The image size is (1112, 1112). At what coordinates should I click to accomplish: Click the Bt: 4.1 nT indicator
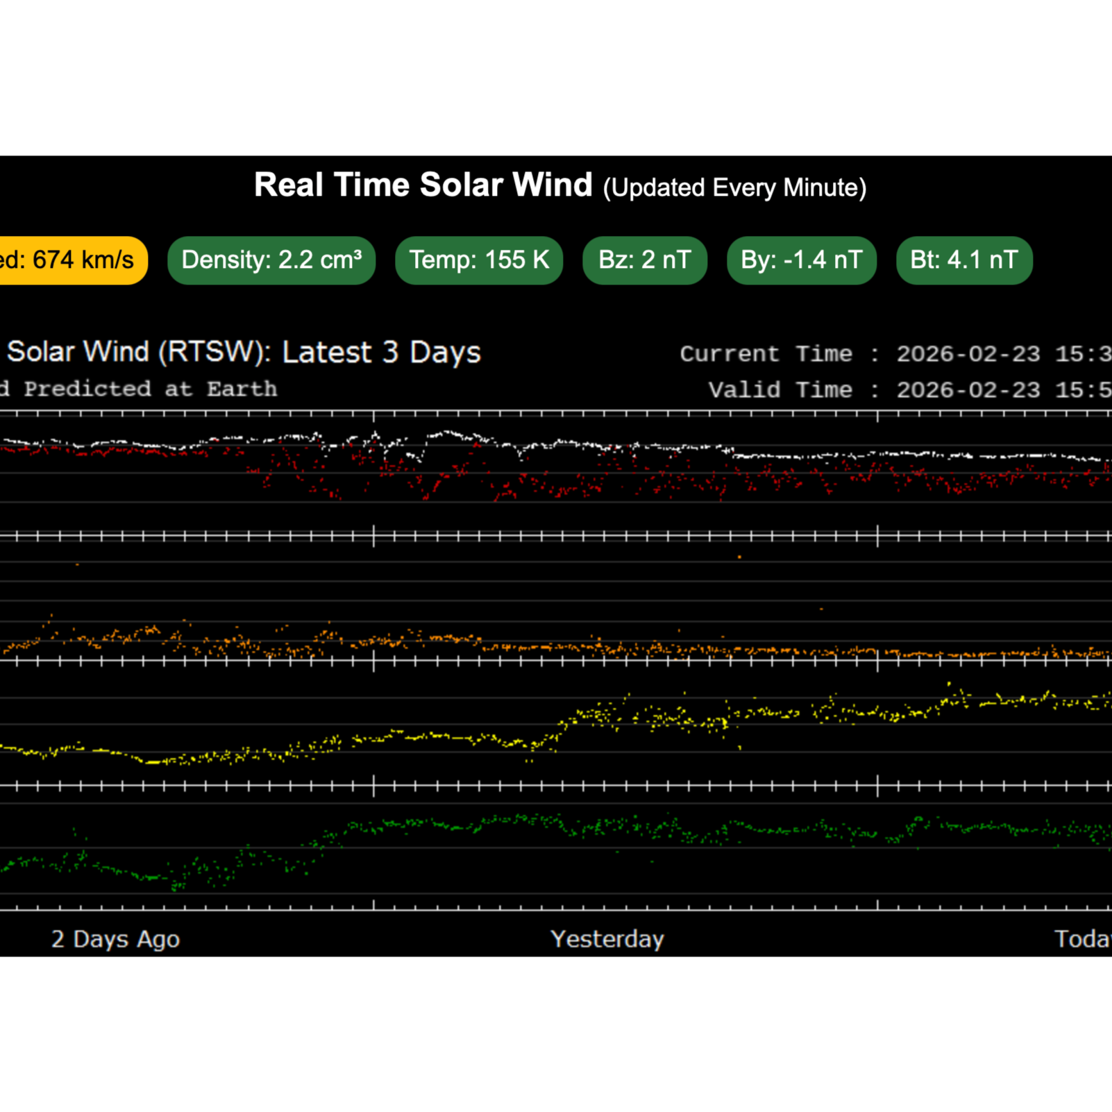[964, 260]
